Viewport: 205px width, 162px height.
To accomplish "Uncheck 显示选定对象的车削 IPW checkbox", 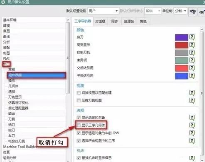I will 79,133.
